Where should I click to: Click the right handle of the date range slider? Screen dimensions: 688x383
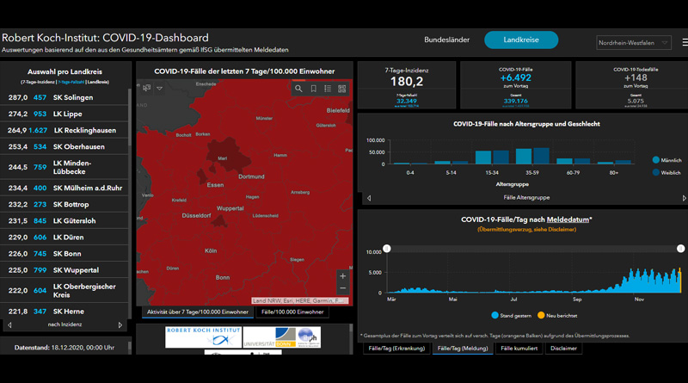click(x=680, y=249)
